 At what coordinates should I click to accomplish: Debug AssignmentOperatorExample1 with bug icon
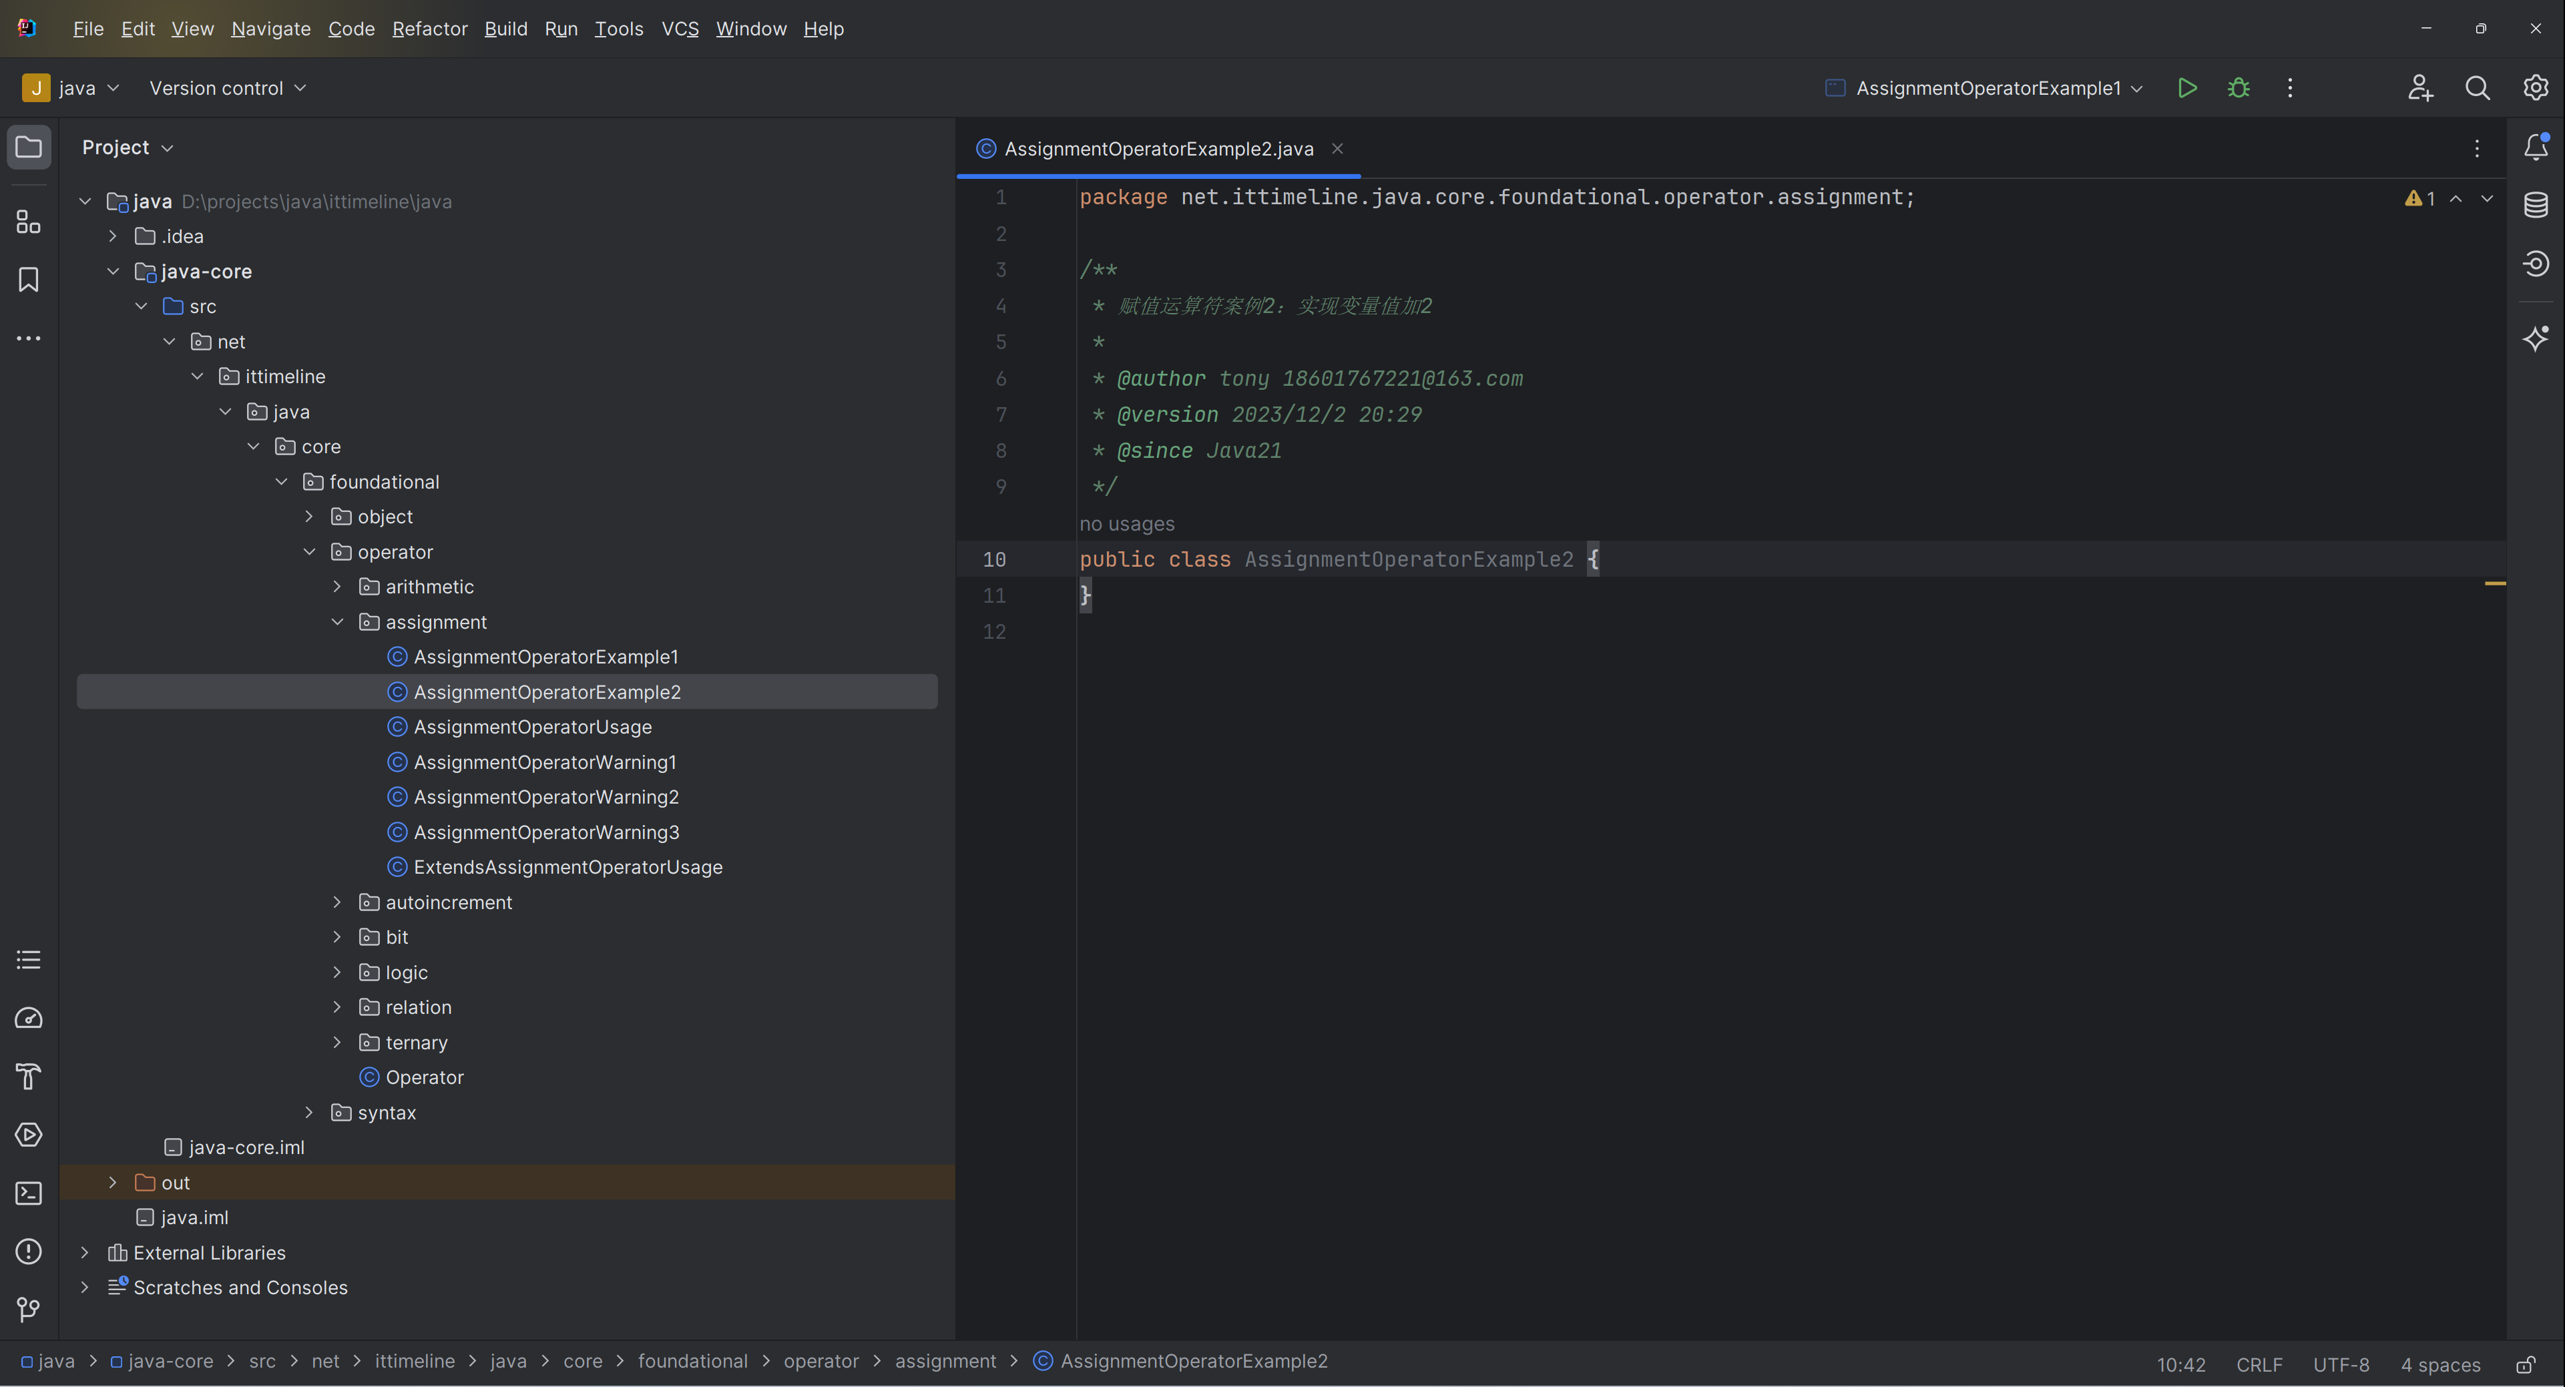pyautogui.click(x=2239, y=87)
